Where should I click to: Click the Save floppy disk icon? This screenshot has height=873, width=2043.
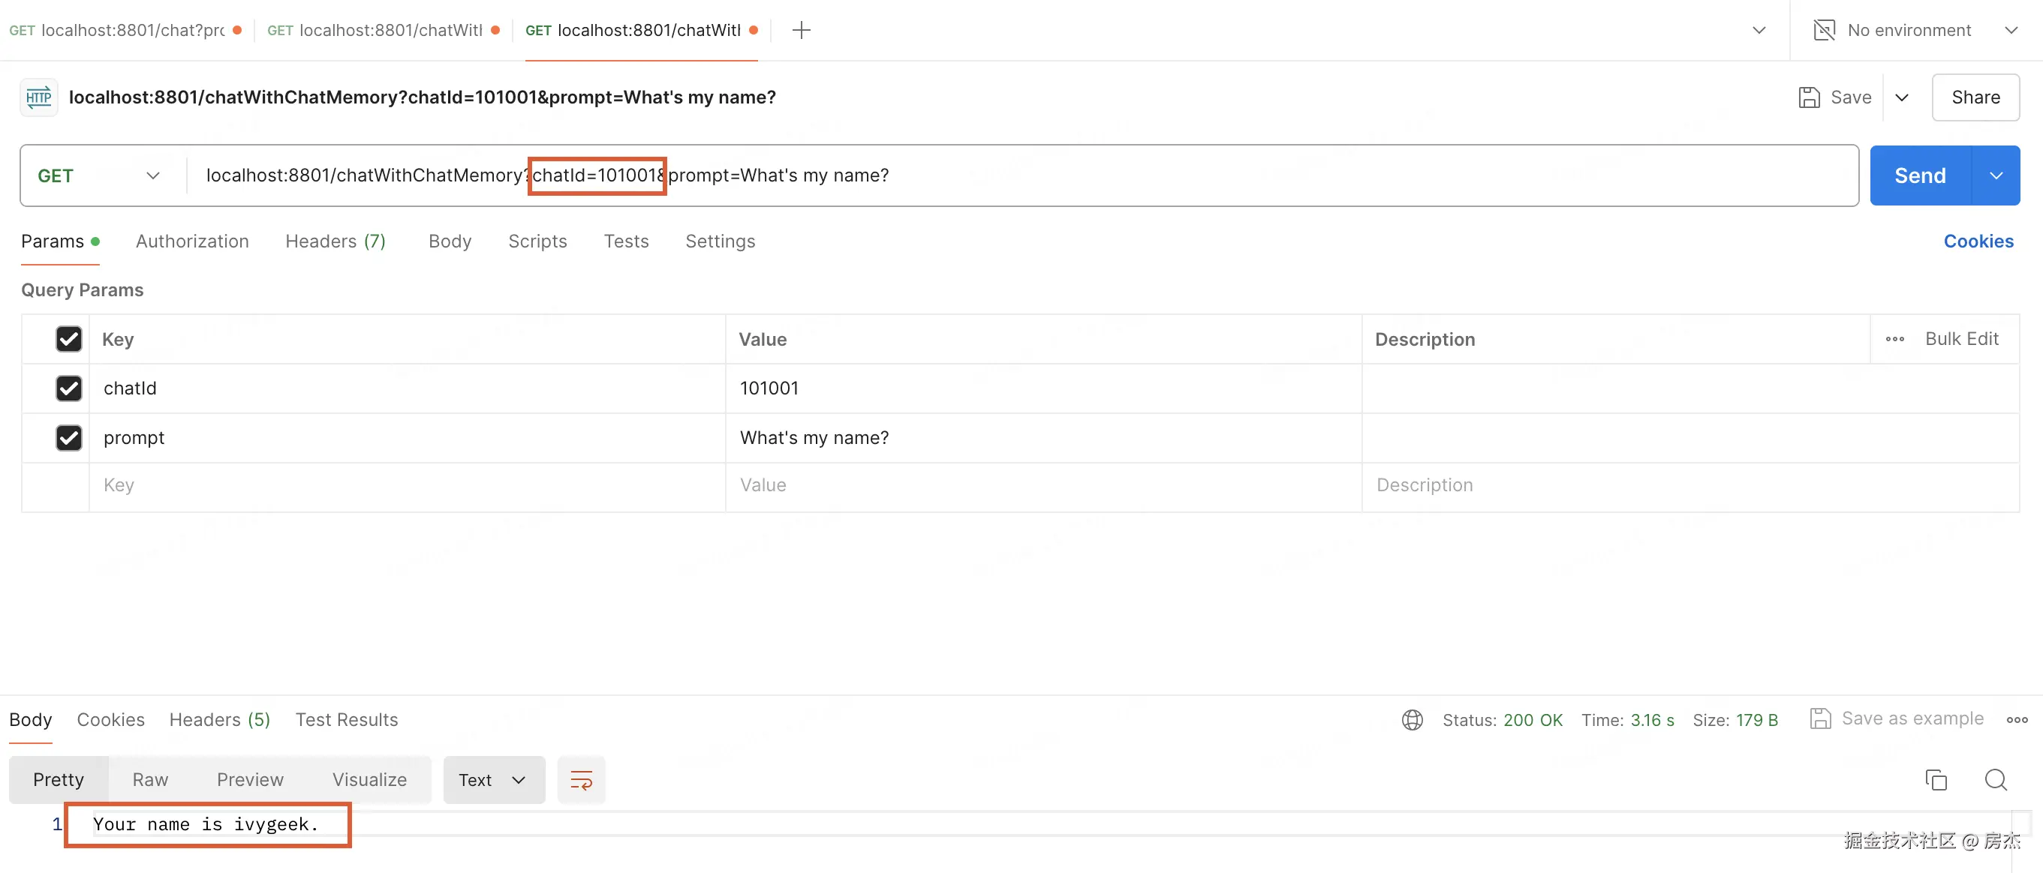point(1808,97)
